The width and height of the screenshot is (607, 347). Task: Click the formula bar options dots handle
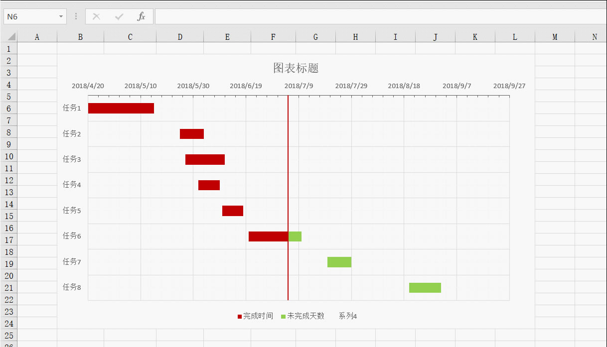click(76, 16)
